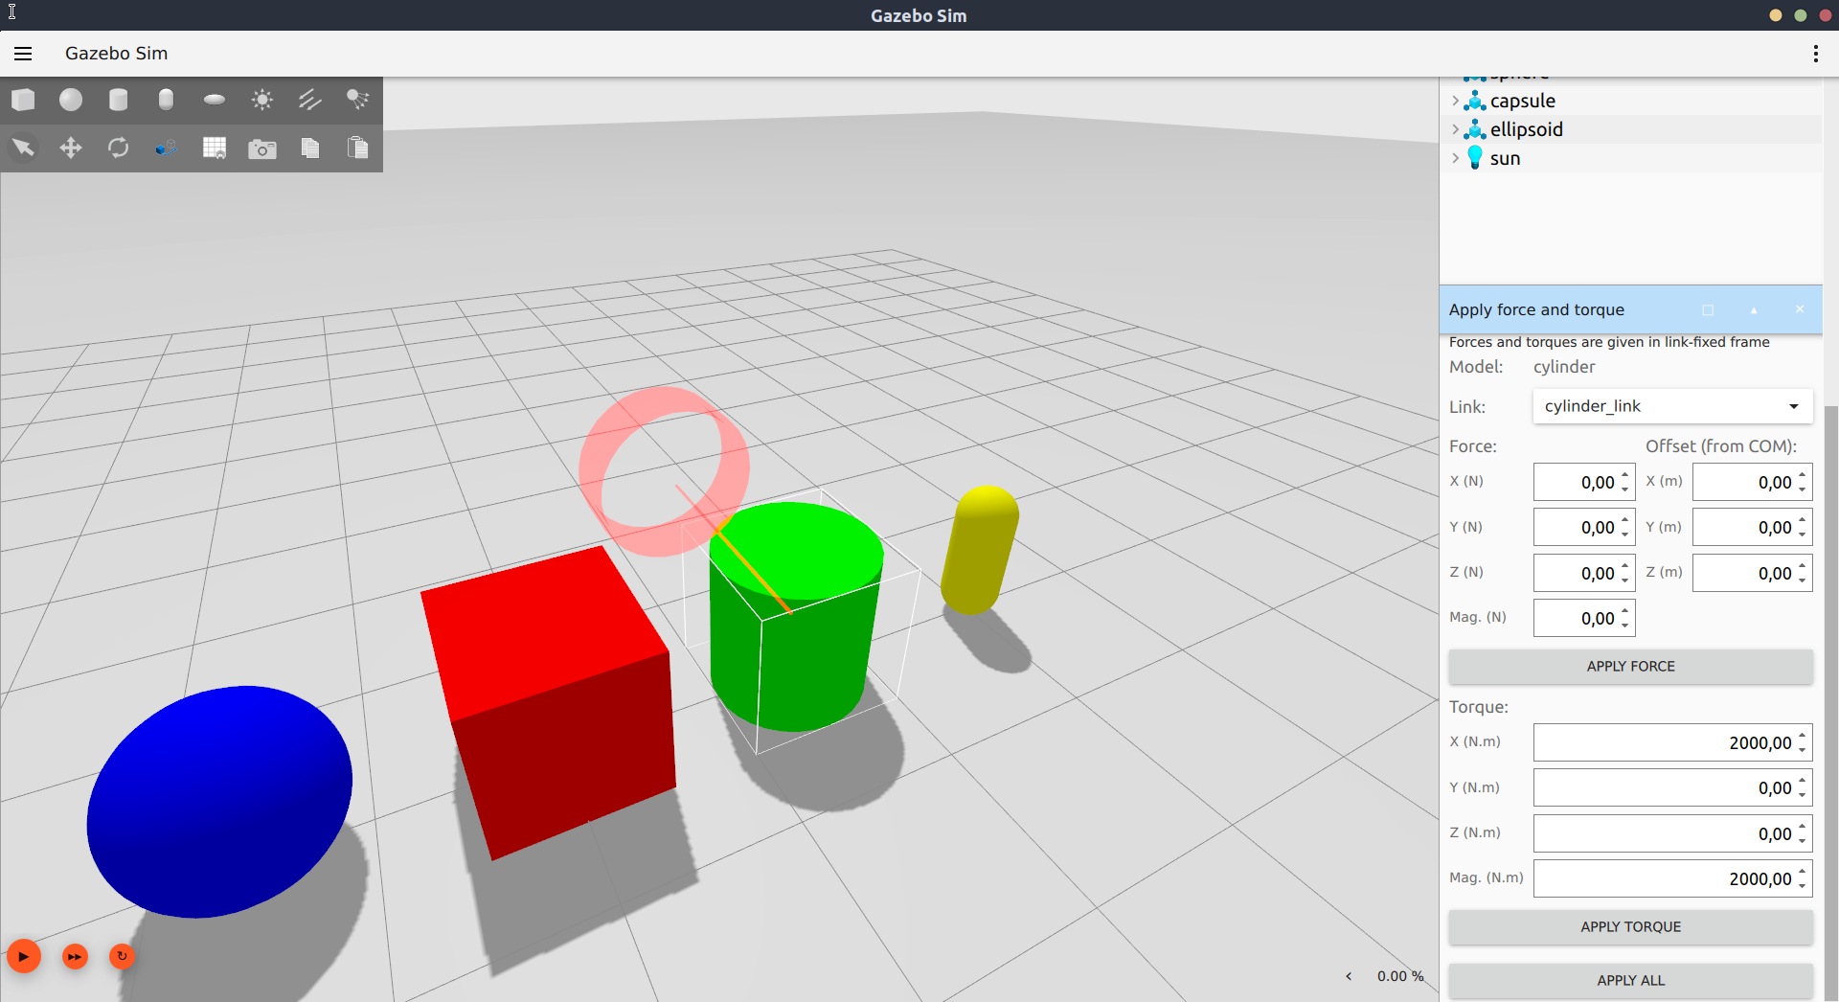Collapse the Apply force and torque panel

tap(1754, 309)
